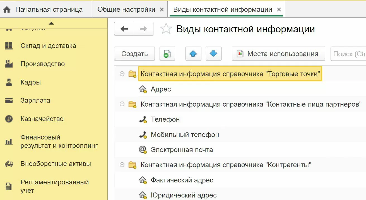Navigate back with left arrow button
This screenshot has height=200, width=366.
(124, 29)
